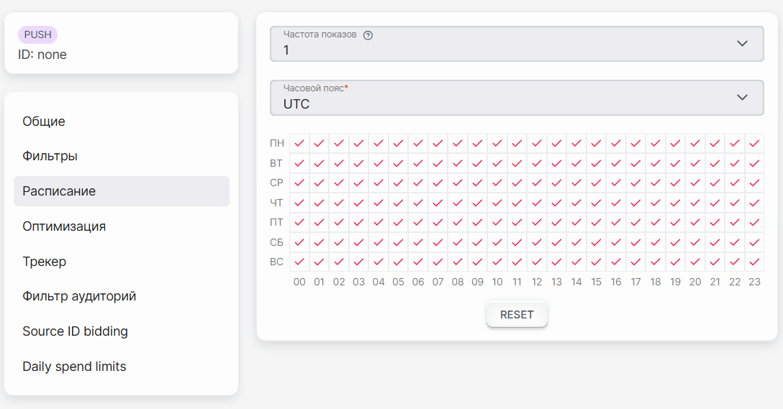Viewport: 783px width, 409px height.
Task: Open the UTC timezone combo box
Action: point(517,98)
